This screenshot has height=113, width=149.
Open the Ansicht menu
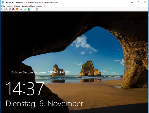[x=39, y=6]
